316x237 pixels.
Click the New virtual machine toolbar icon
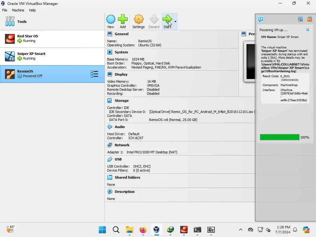pyautogui.click(x=111, y=21)
